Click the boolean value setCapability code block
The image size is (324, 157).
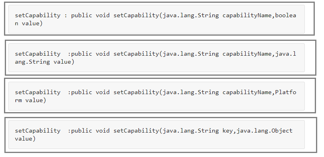pos(156,19)
